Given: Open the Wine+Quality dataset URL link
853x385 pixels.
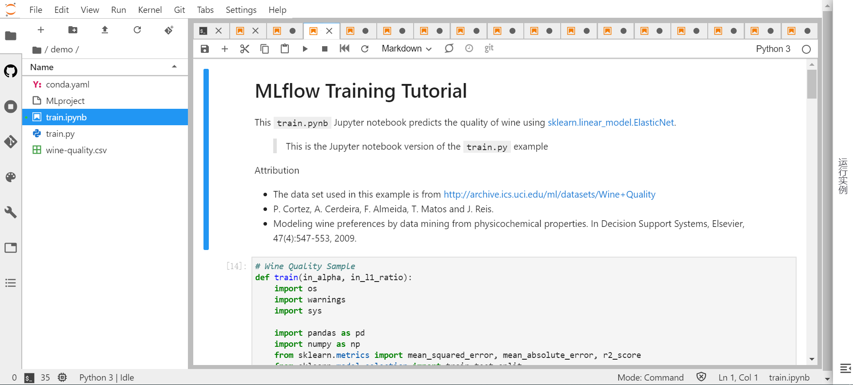Looking at the screenshot, I should [550, 194].
